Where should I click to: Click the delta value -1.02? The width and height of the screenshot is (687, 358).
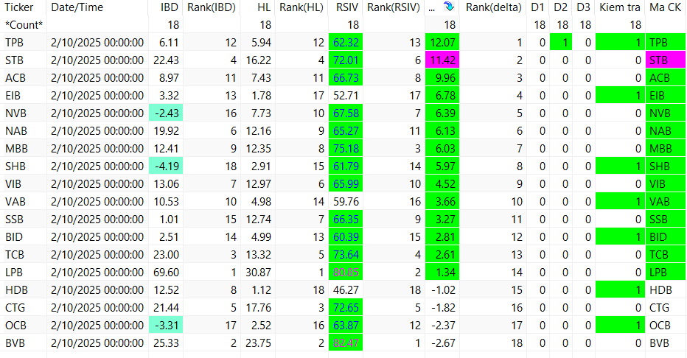444,290
